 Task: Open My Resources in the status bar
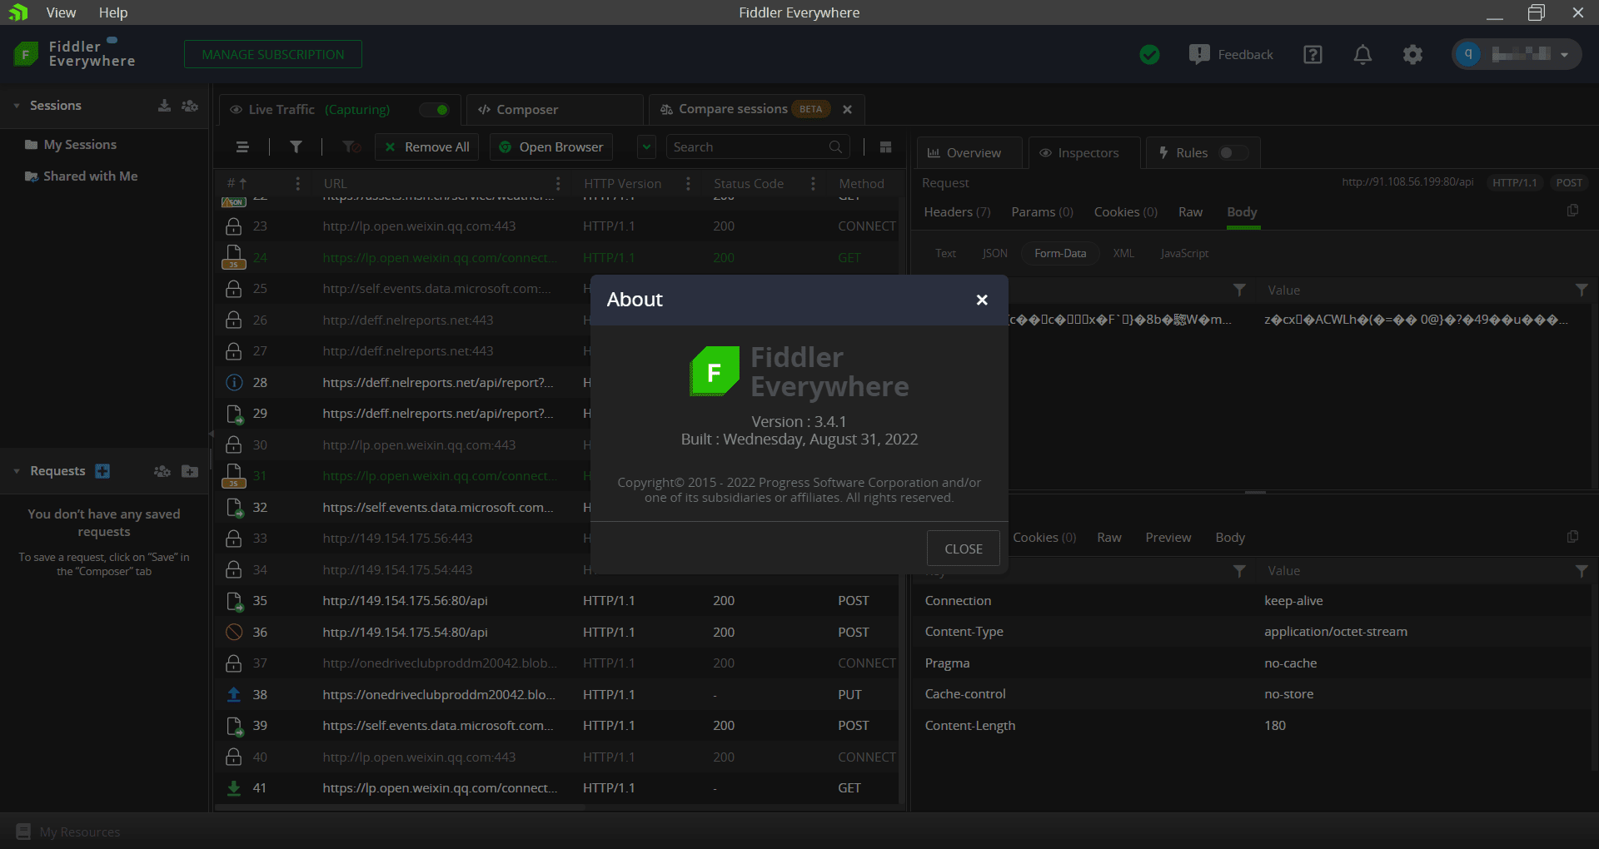68,832
